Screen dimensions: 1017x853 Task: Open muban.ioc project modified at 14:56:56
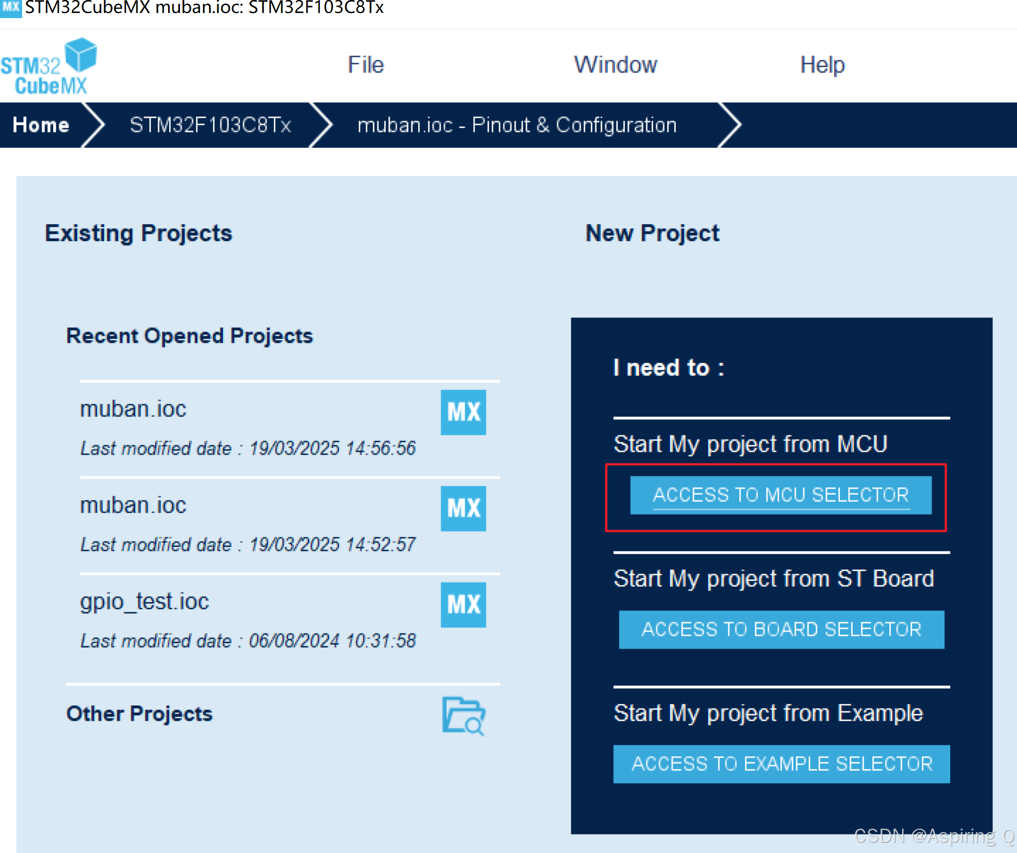point(134,409)
